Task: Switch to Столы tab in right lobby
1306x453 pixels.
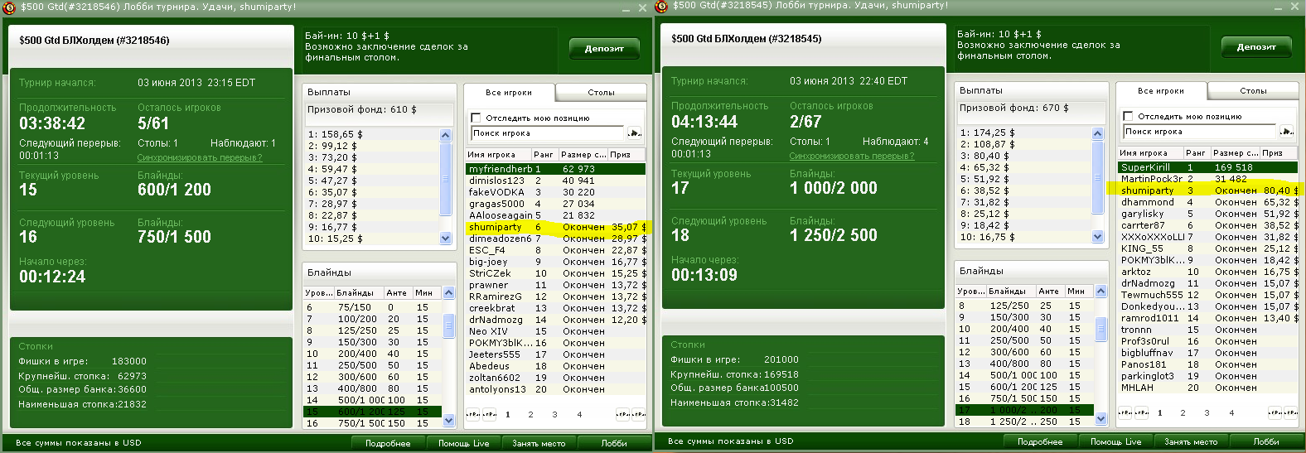Action: pyautogui.click(x=1253, y=91)
